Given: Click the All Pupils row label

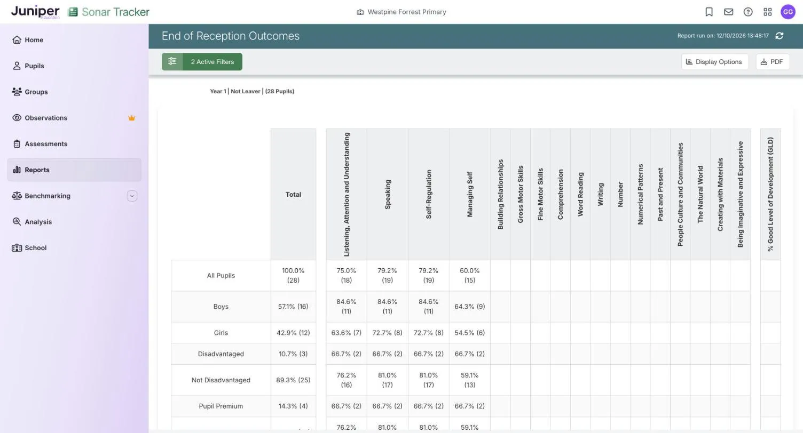Looking at the screenshot, I should [x=221, y=276].
